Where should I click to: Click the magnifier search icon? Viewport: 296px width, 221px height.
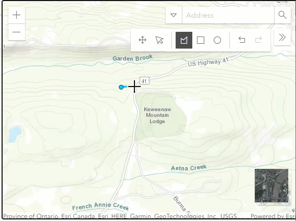(x=282, y=15)
